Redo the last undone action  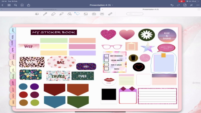(x=178, y=5)
